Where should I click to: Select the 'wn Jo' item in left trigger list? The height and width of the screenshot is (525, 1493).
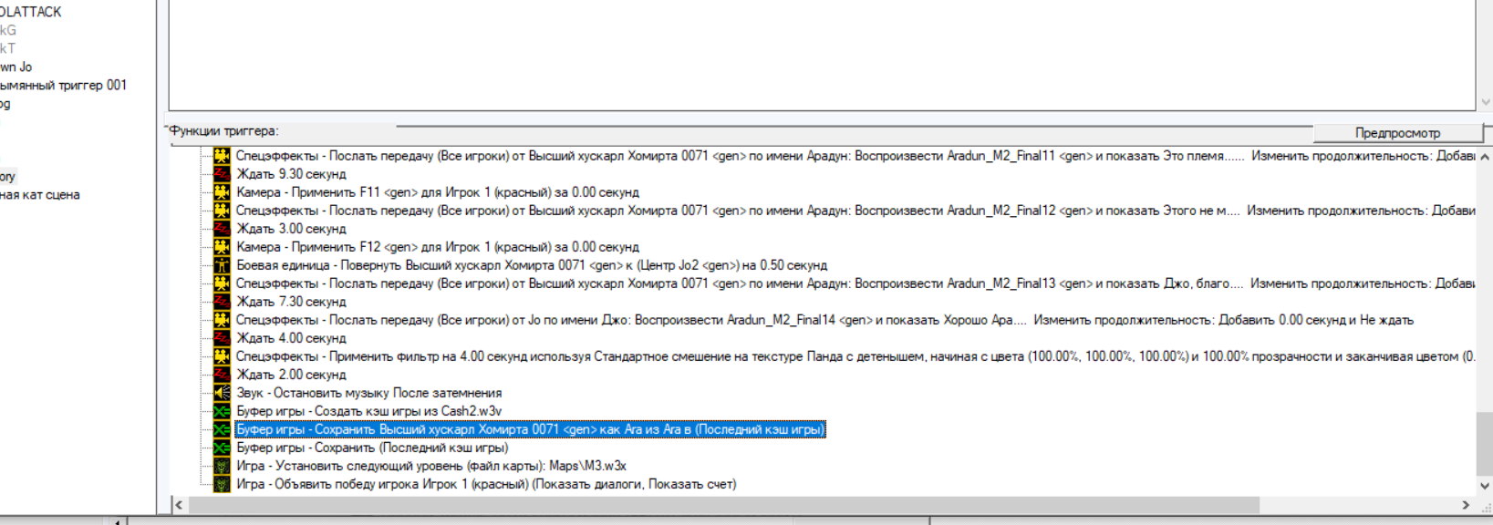pyautogui.click(x=16, y=67)
